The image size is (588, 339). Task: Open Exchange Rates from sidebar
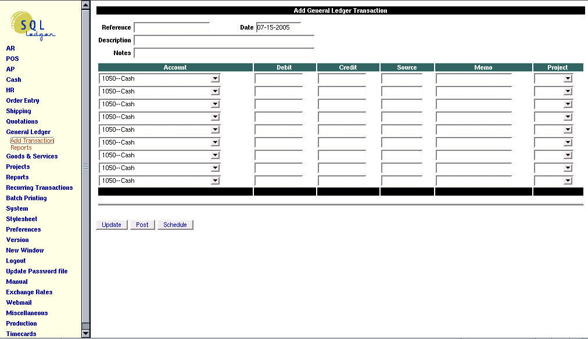[x=29, y=292]
